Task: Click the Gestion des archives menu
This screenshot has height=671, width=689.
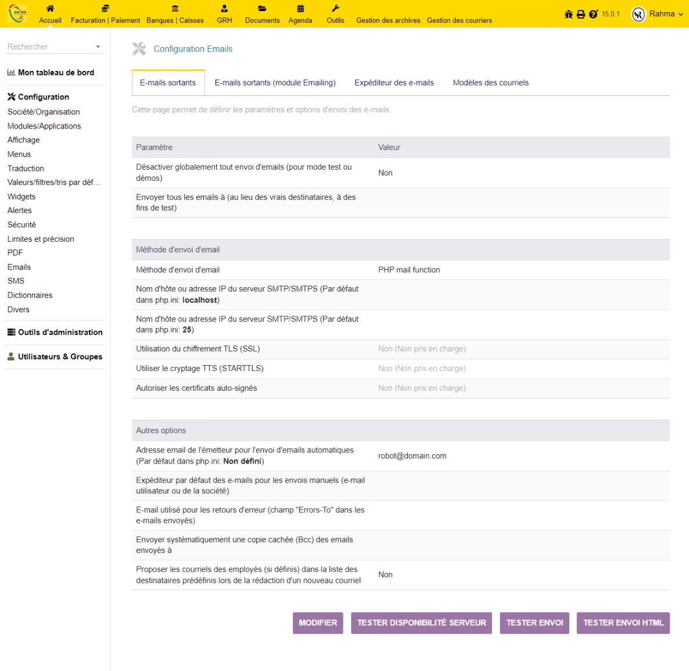Action: [x=388, y=20]
